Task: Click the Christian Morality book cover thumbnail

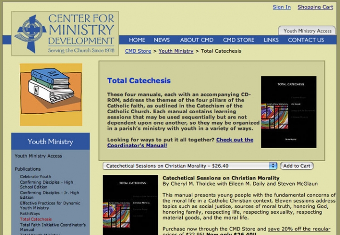Action: pyautogui.click(x=130, y=205)
